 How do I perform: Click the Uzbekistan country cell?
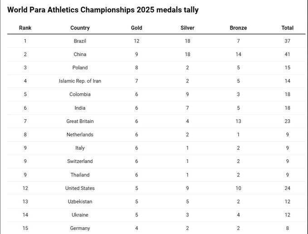[80, 201]
